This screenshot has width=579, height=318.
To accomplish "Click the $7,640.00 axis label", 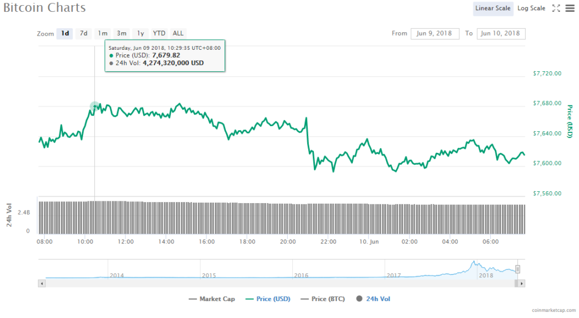I will point(547,134).
